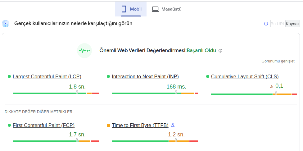Open the Time to First Byte (TTFB) link
This screenshot has width=303, height=151.
[140, 125]
